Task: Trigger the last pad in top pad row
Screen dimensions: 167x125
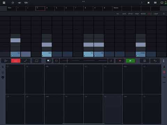Action: coord(152,79)
